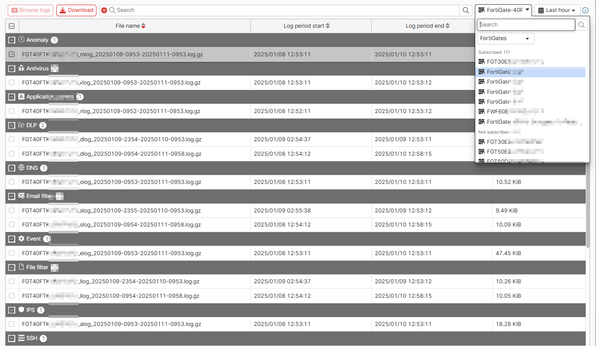The image size is (596, 346).
Task: Click the DNS globe icon
Action: click(x=21, y=168)
